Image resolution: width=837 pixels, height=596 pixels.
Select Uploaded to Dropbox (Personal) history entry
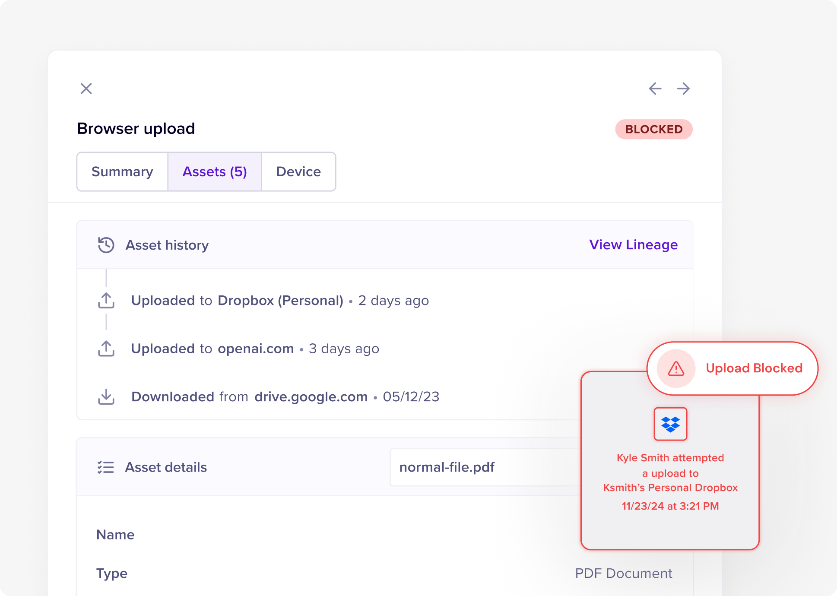click(x=280, y=301)
